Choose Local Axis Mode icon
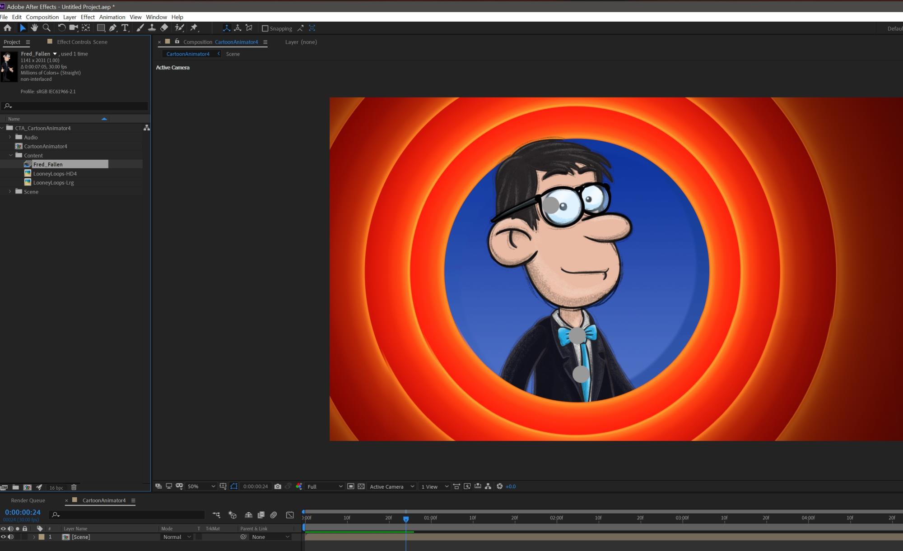The width and height of the screenshot is (903, 551). tap(227, 28)
